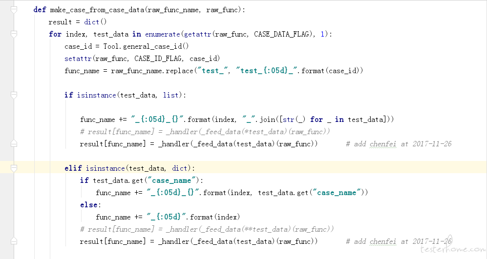The image size is (487, 259).
Task: Click 'test_data.get("case_name")' inside format call
Action: point(311,193)
